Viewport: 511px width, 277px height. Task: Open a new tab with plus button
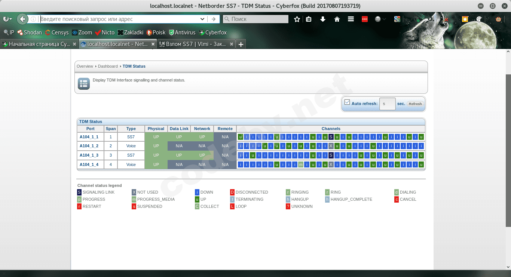(x=241, y=44)
